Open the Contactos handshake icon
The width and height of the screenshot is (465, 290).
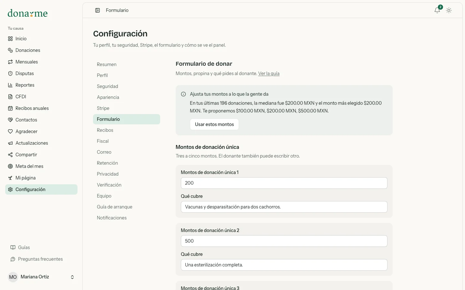coord(10,120)
